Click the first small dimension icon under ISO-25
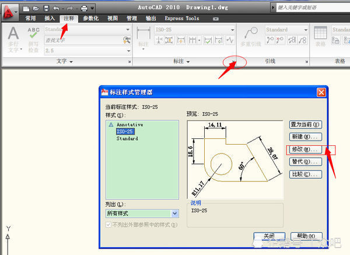The width and height of the screenshot is (350, 255). pyautogui.click(x=159, y=40)
